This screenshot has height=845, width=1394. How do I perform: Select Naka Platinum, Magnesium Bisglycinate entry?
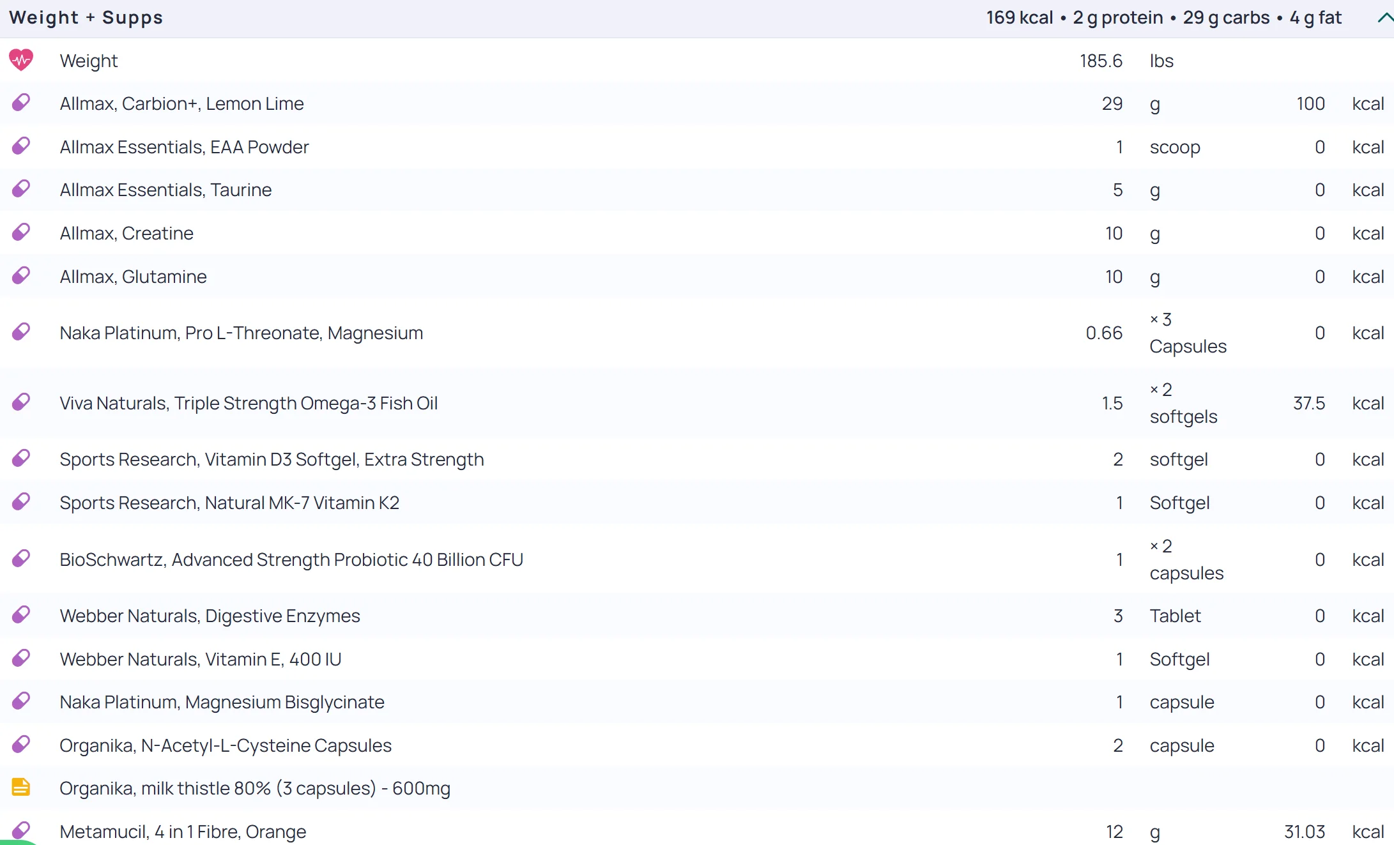click(222, 702)
